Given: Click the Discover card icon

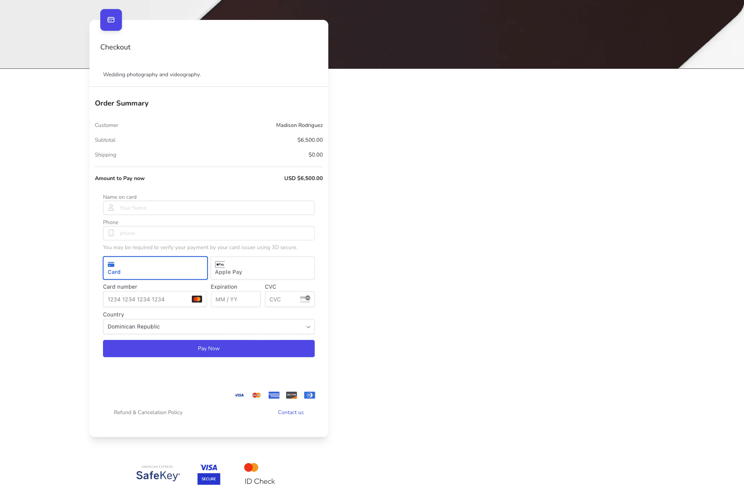Looking at the screenshot, I should pyautogui.click(x=292, y=395).
